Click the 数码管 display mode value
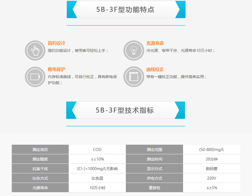 211,169
